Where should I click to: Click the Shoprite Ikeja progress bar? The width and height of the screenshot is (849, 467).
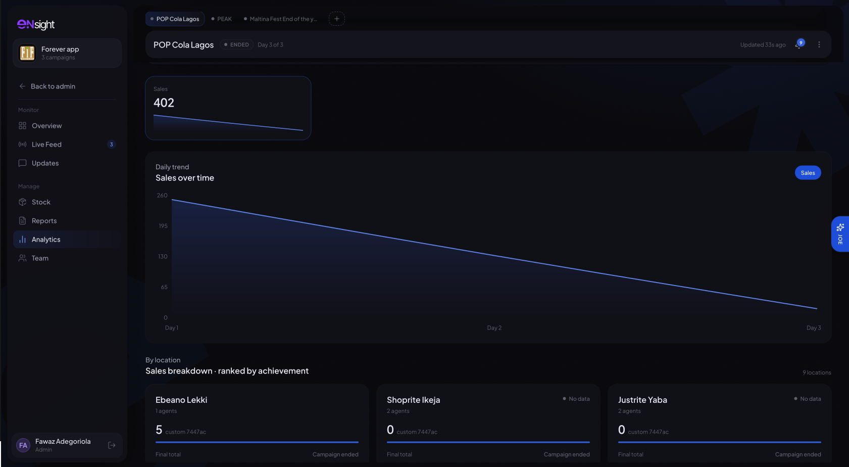(488, 442)
